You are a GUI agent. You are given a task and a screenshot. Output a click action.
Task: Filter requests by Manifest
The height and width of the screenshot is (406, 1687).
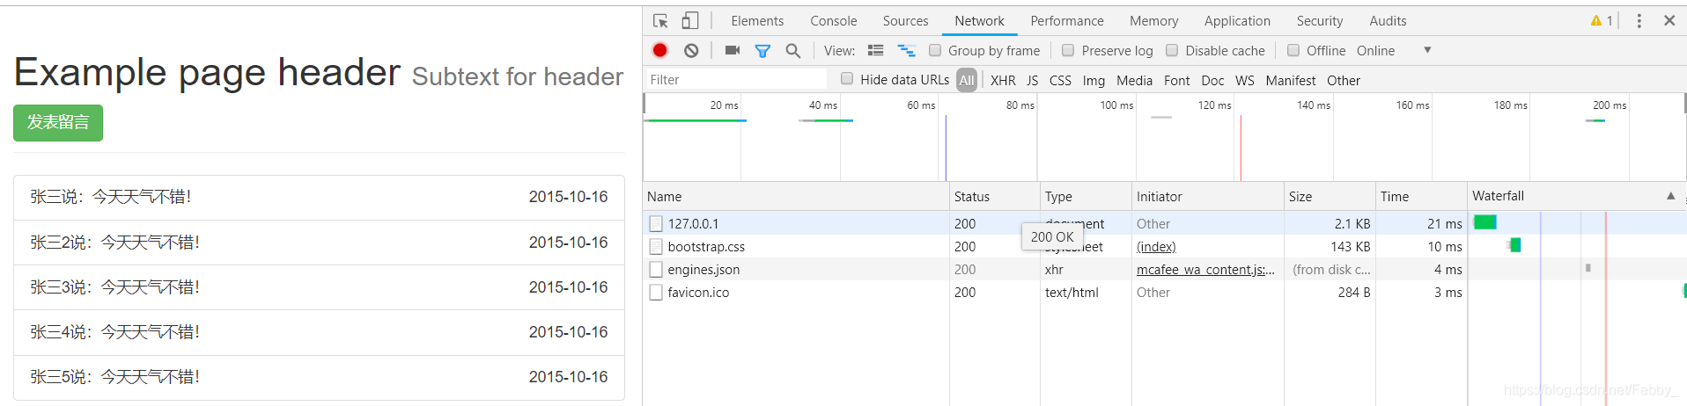[1290, 81]
